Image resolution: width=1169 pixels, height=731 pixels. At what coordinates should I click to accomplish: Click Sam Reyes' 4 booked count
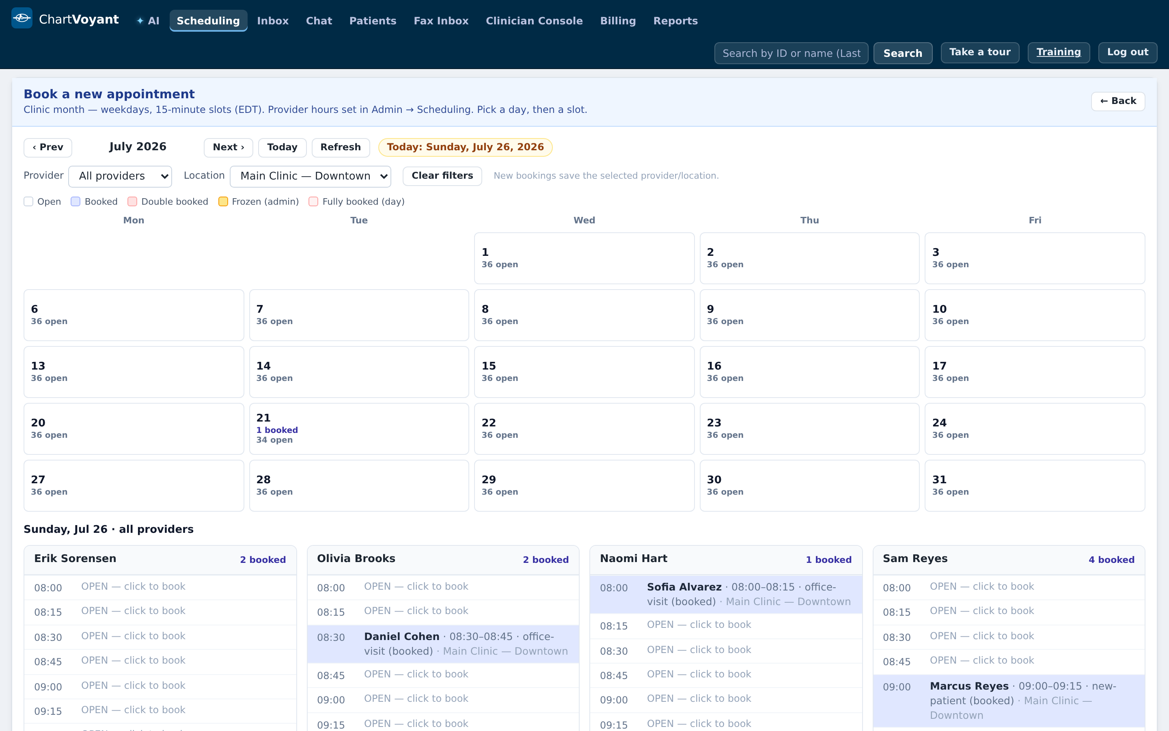[x=1111, y=560]
